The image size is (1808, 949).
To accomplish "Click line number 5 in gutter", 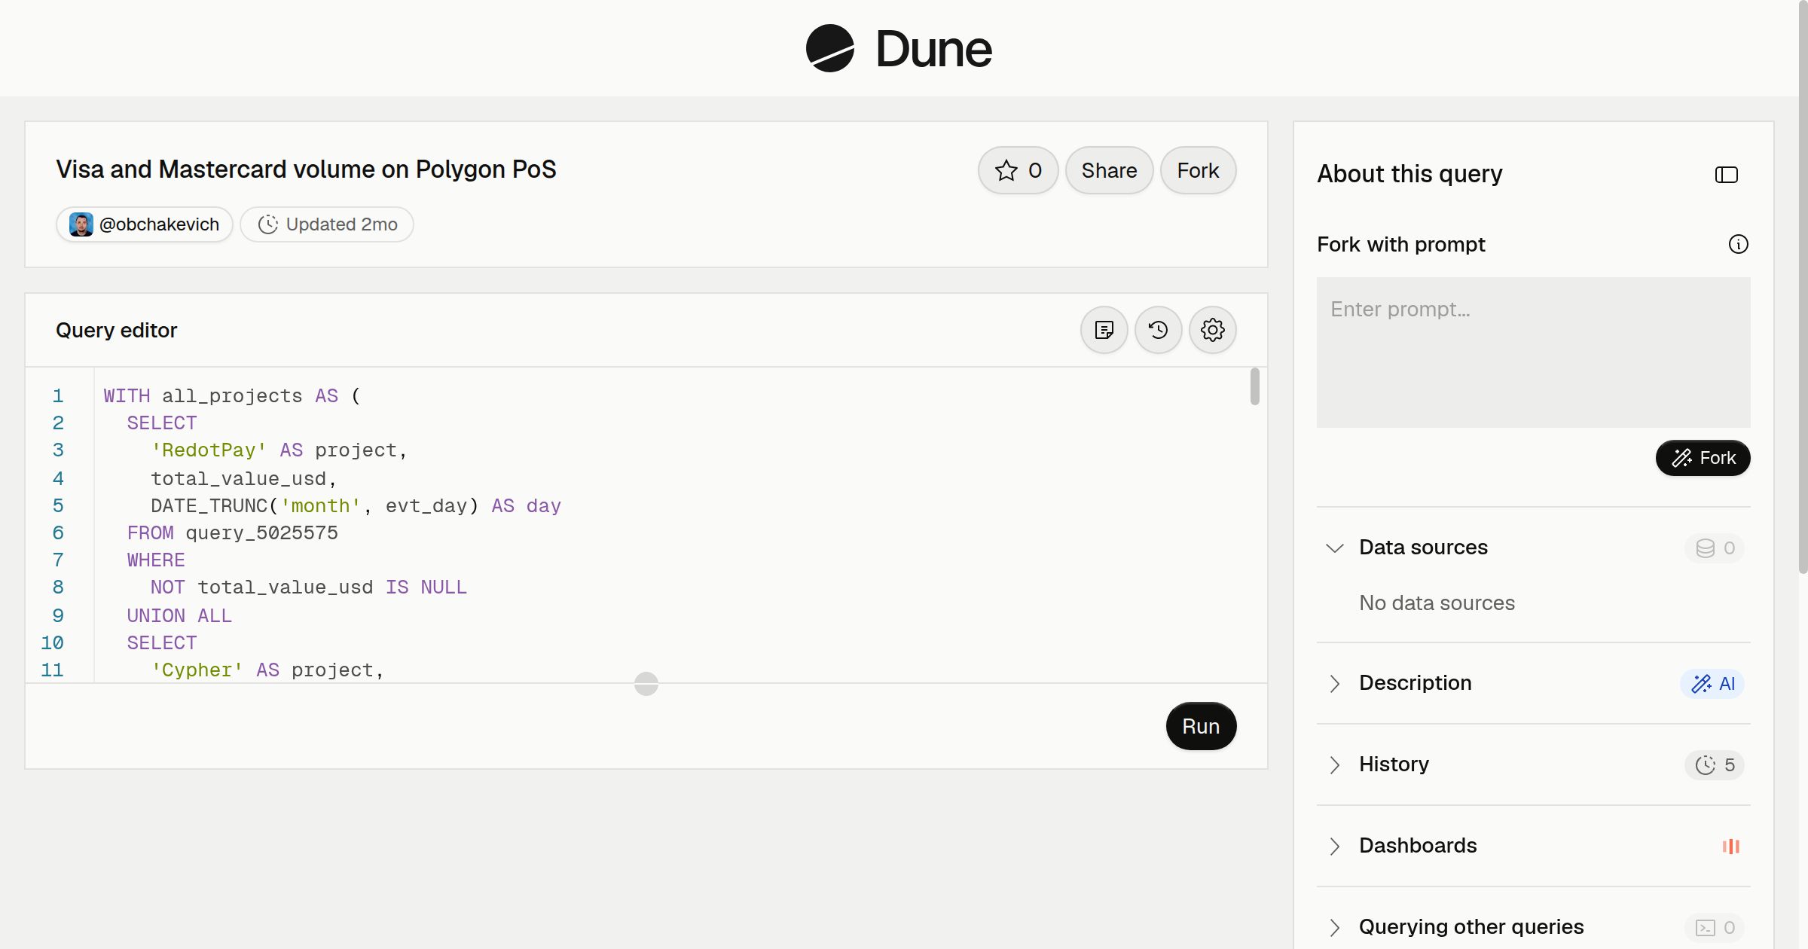I will click(x=58, y=506).
